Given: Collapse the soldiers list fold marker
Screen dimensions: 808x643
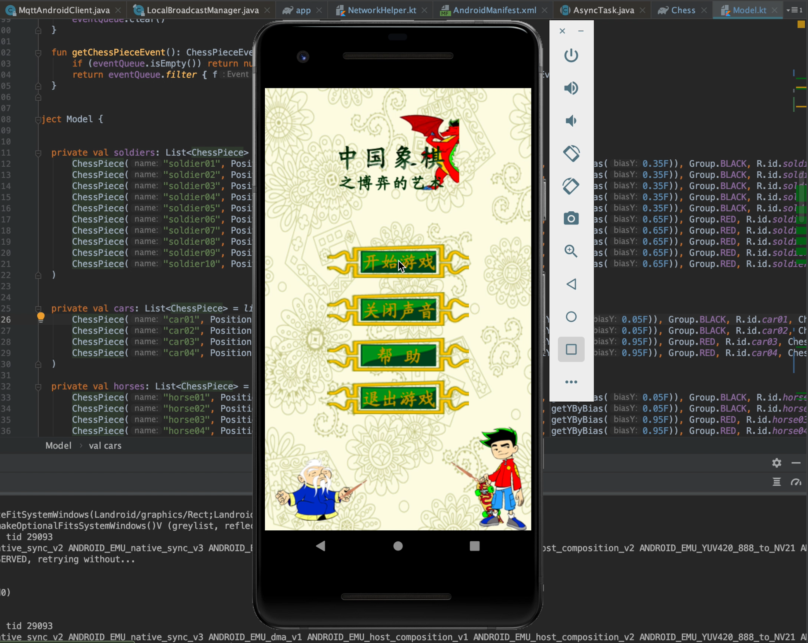Looking at the screenshot, I should point(38,153).
